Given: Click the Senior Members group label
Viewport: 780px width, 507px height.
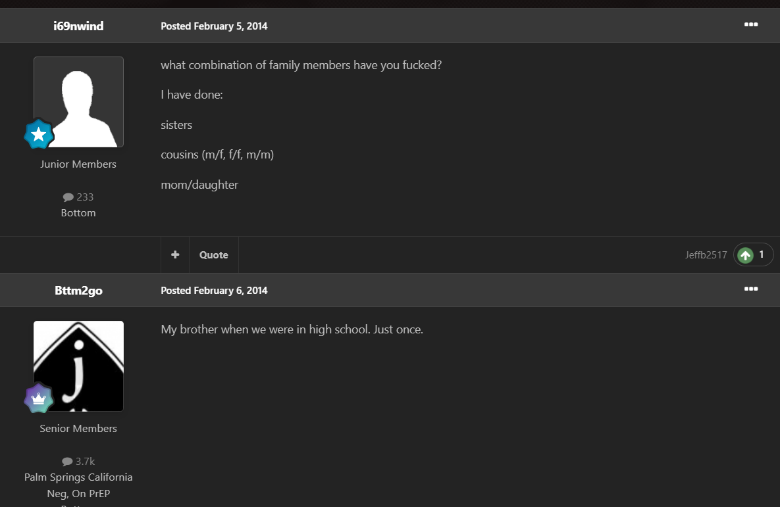Looking at the screenshot, I should pos(78,429).
